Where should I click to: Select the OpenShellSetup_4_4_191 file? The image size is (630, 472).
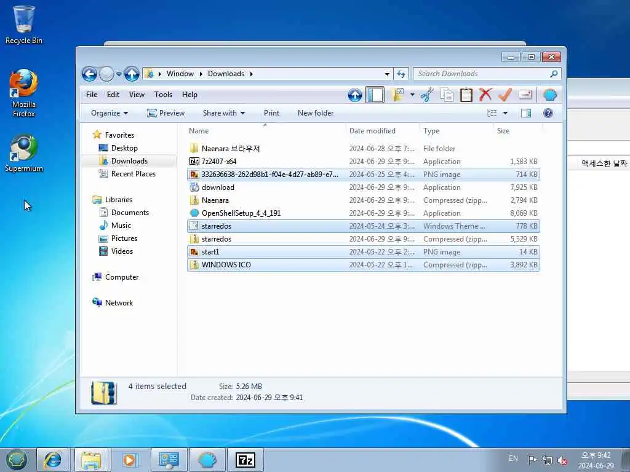pyautogui.click(x=364, y=213)
